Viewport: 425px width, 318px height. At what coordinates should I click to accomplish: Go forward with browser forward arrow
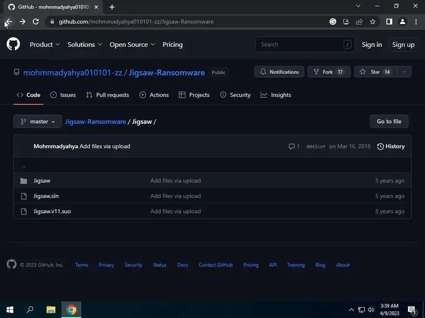(22, 22)
